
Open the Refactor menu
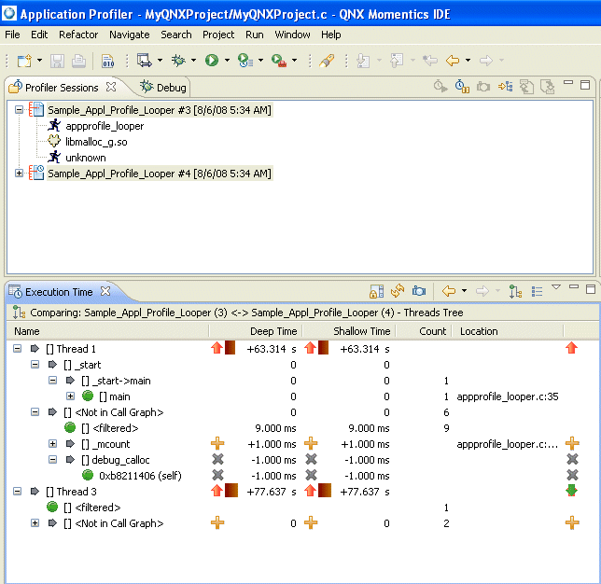pos(77,35)
